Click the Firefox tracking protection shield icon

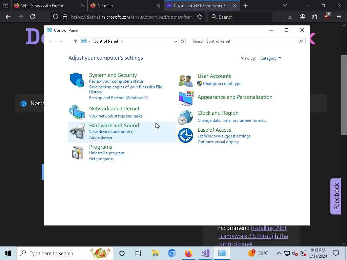[56, 17]
